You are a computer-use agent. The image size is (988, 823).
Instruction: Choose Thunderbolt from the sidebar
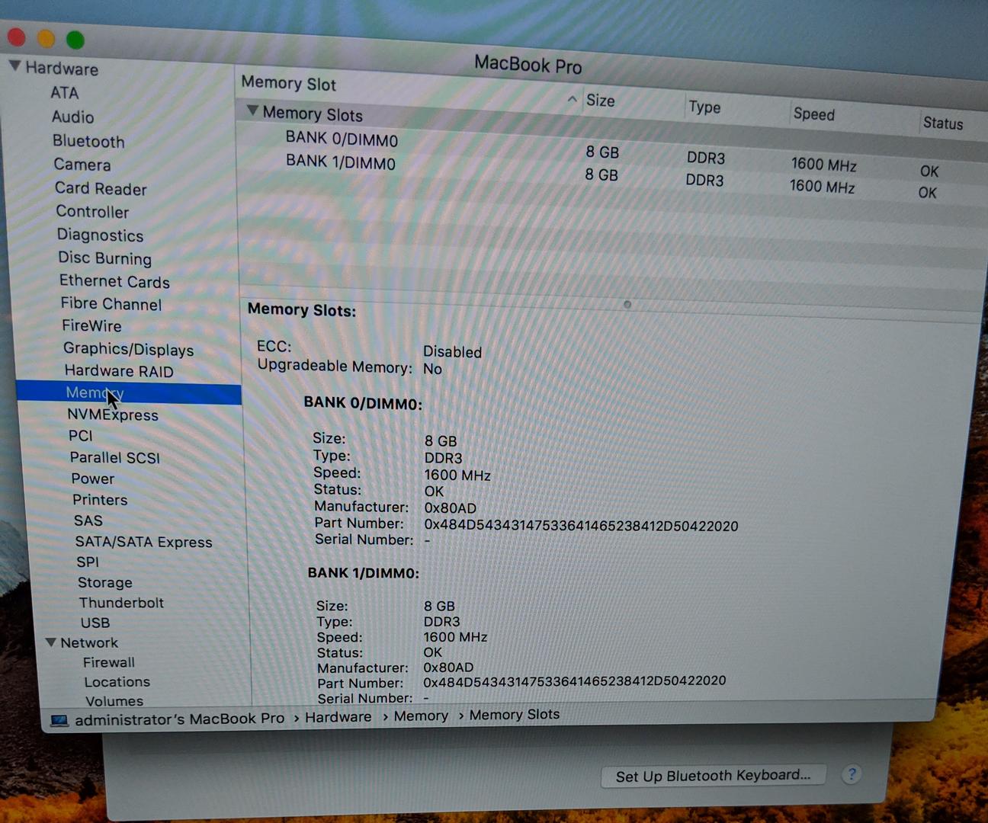click(x=121, y=603)
